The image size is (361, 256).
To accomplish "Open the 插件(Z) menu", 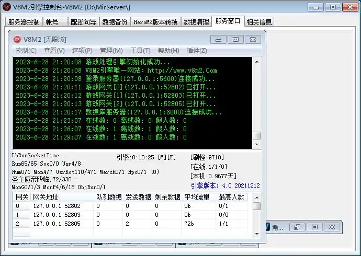I will pyautogui.click(x=197, y=51).
